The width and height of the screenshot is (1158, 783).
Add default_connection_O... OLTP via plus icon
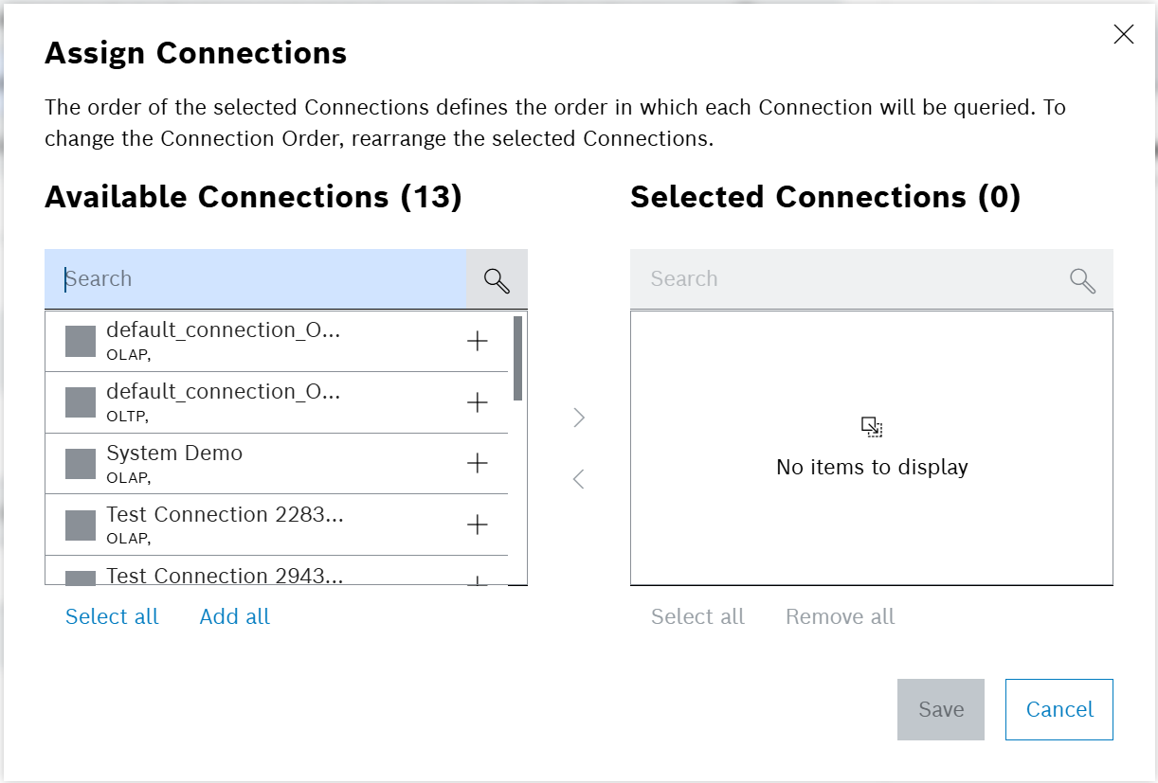tap(478, 402)
